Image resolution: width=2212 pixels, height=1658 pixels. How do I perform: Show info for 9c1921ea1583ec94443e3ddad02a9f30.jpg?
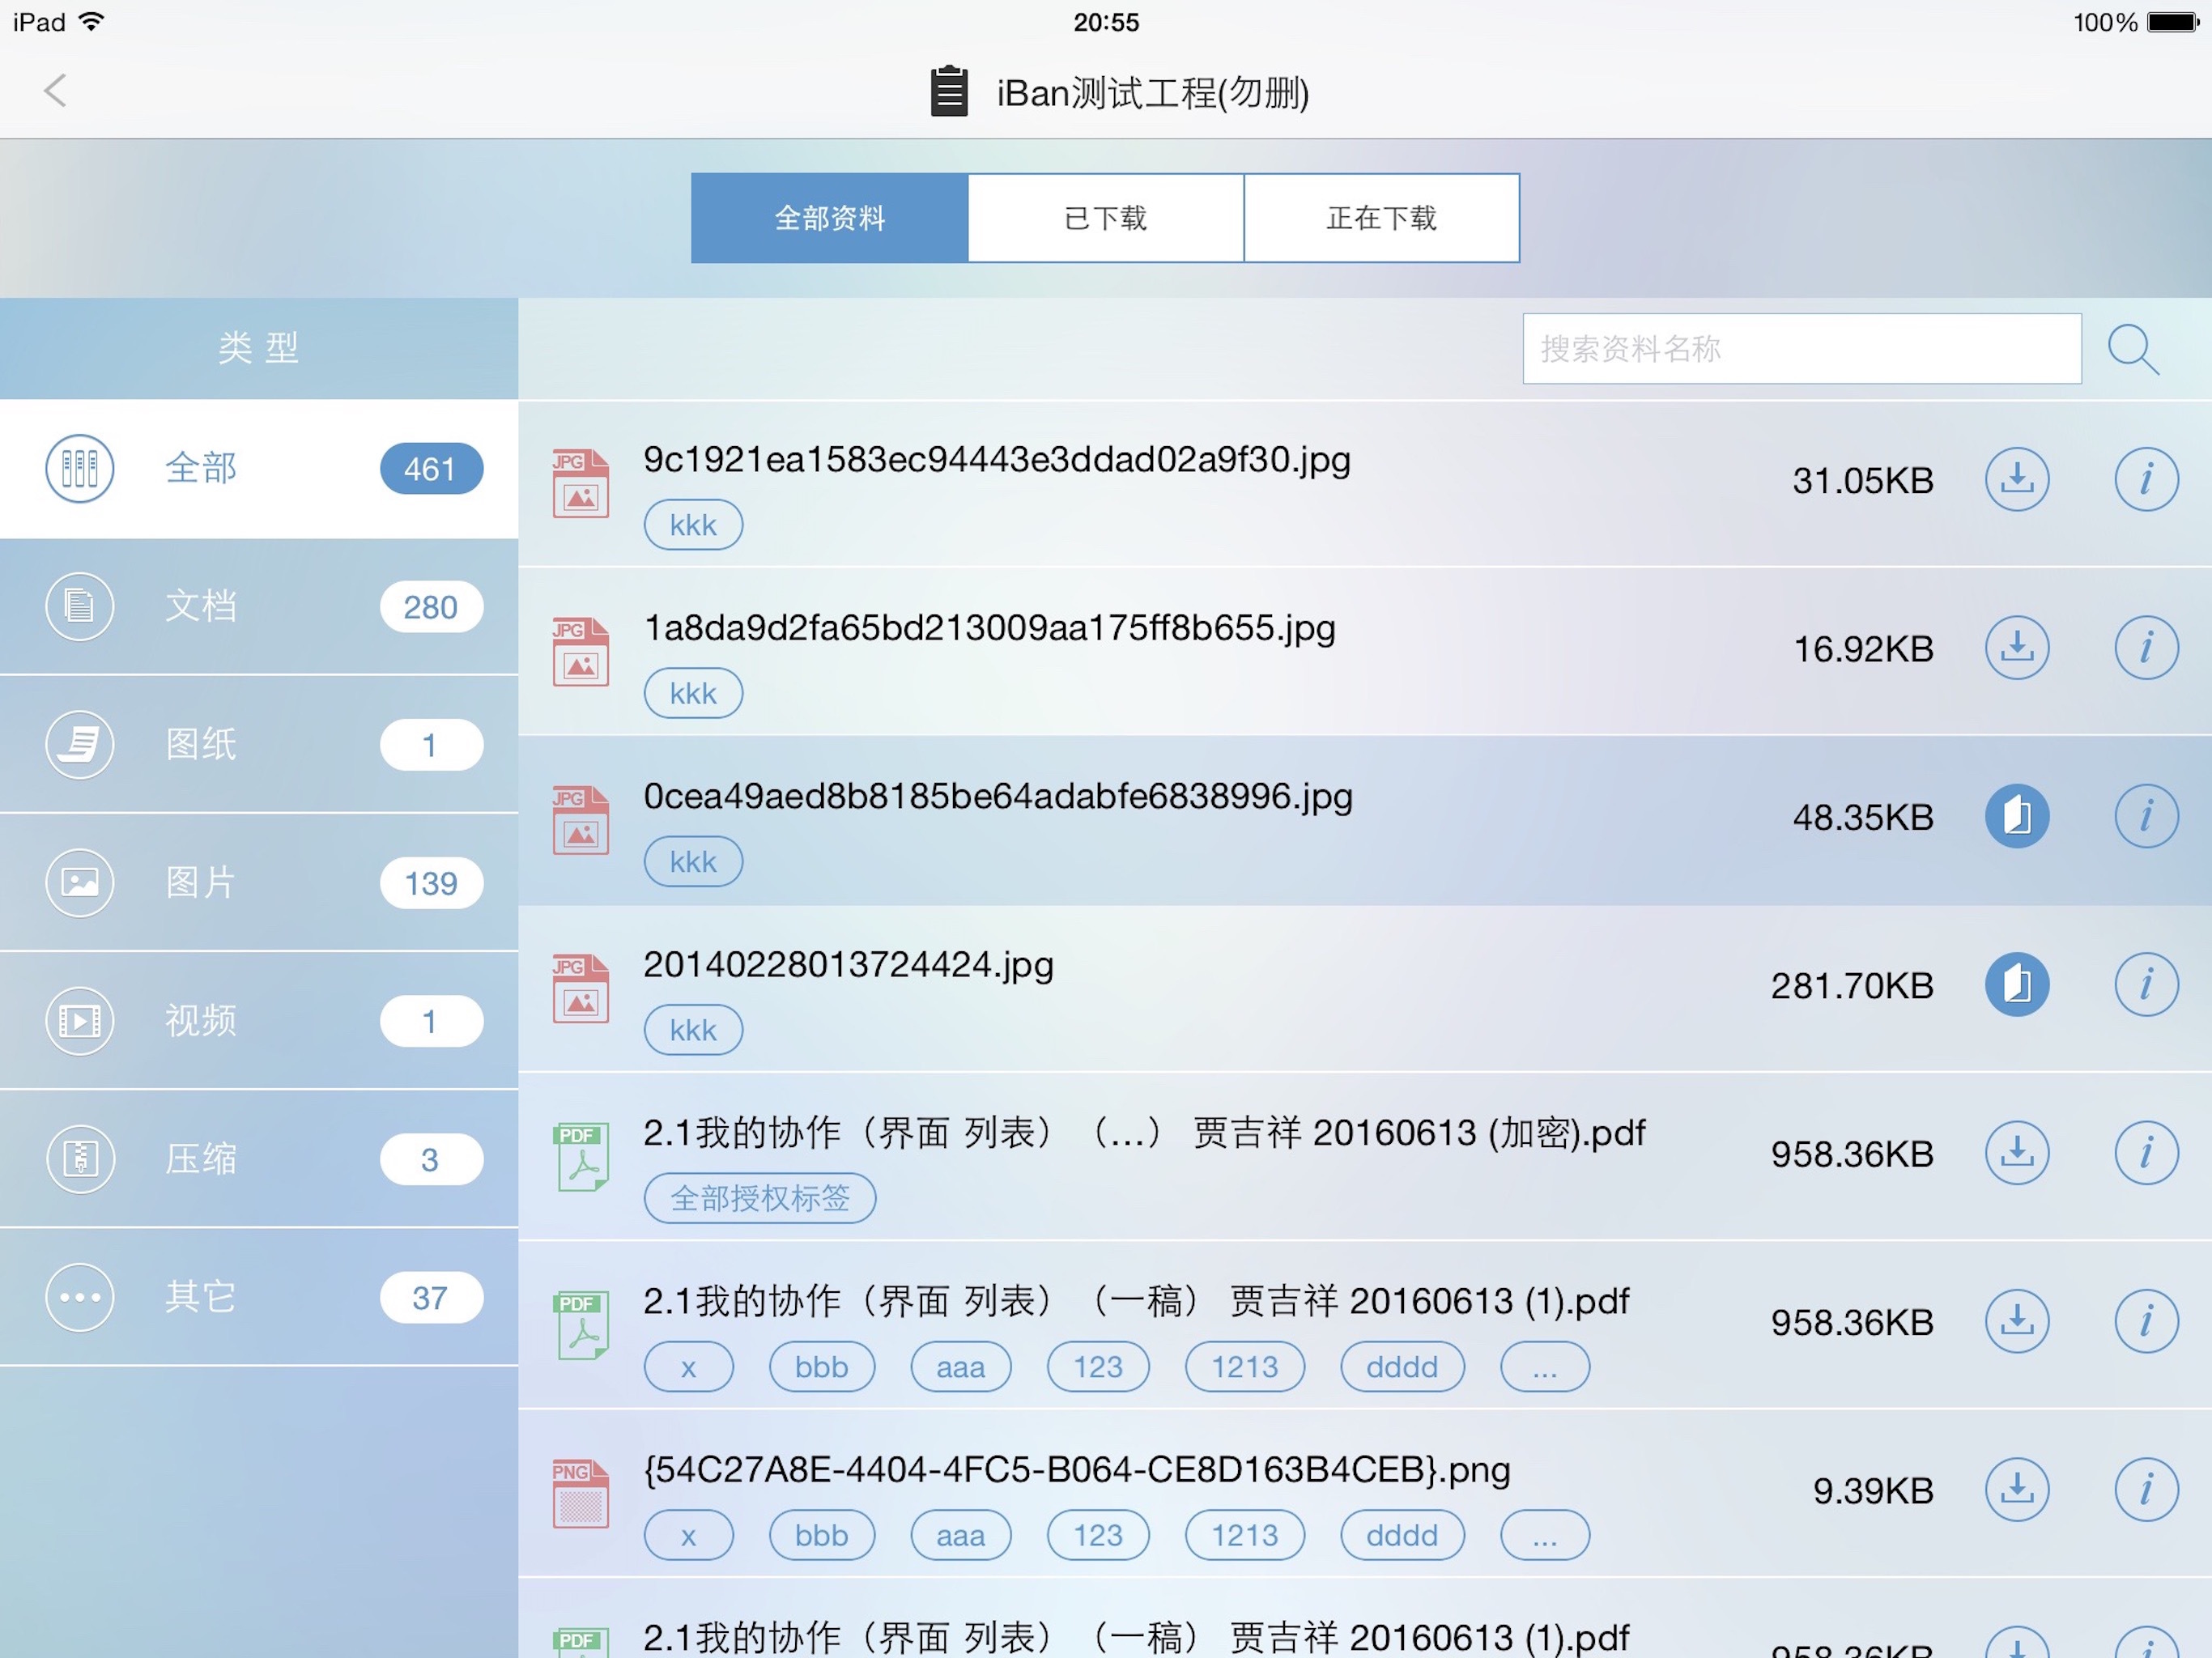2146,480
